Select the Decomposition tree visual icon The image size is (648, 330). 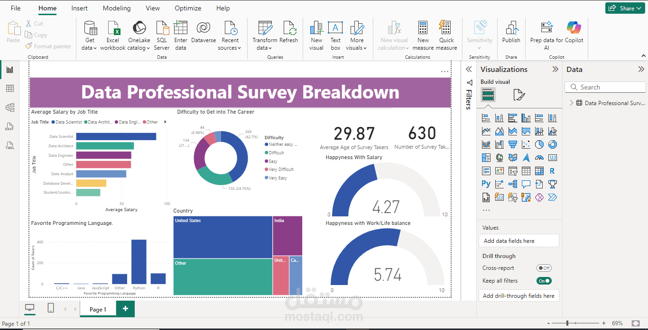pyautogui.click(x=513, y=184)
